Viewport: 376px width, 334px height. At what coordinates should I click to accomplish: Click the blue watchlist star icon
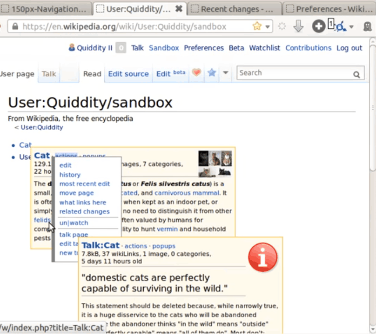(x=212, y=73)
